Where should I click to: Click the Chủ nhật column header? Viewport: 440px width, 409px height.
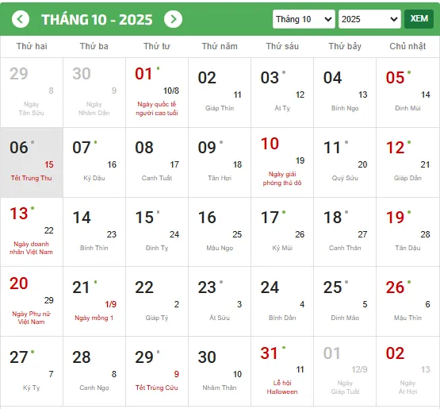407,46
